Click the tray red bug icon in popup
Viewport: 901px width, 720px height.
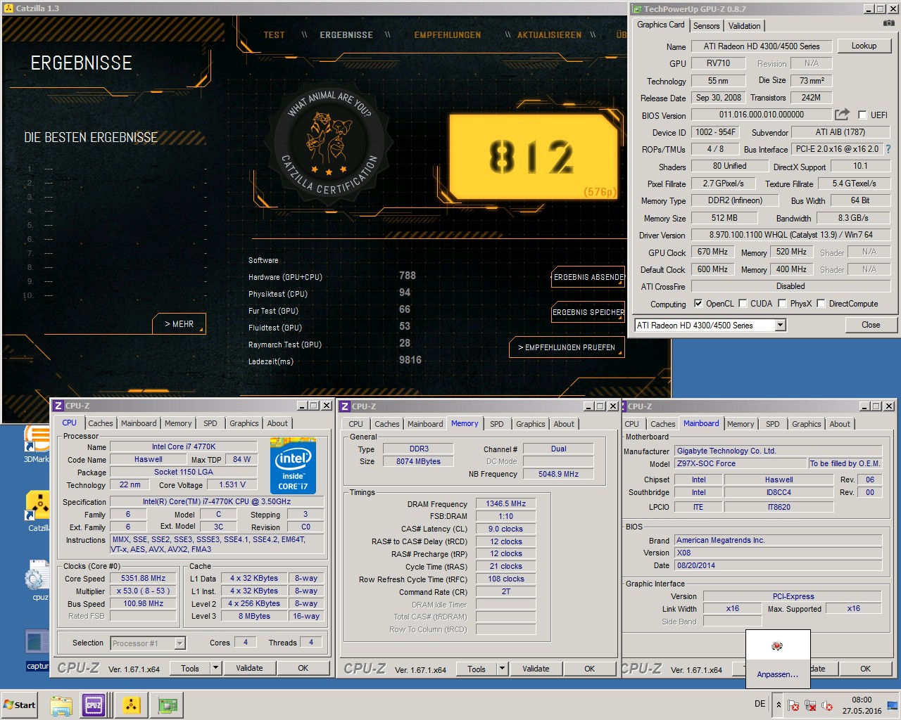coord(777,645)
